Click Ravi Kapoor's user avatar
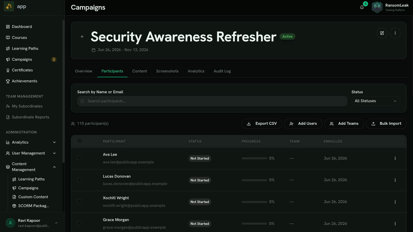Screen dimensions: 413x232 pyautogui.click(x=10, y=223)
